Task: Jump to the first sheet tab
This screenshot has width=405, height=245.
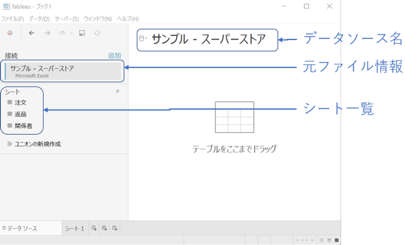Action: click(297, 240)
